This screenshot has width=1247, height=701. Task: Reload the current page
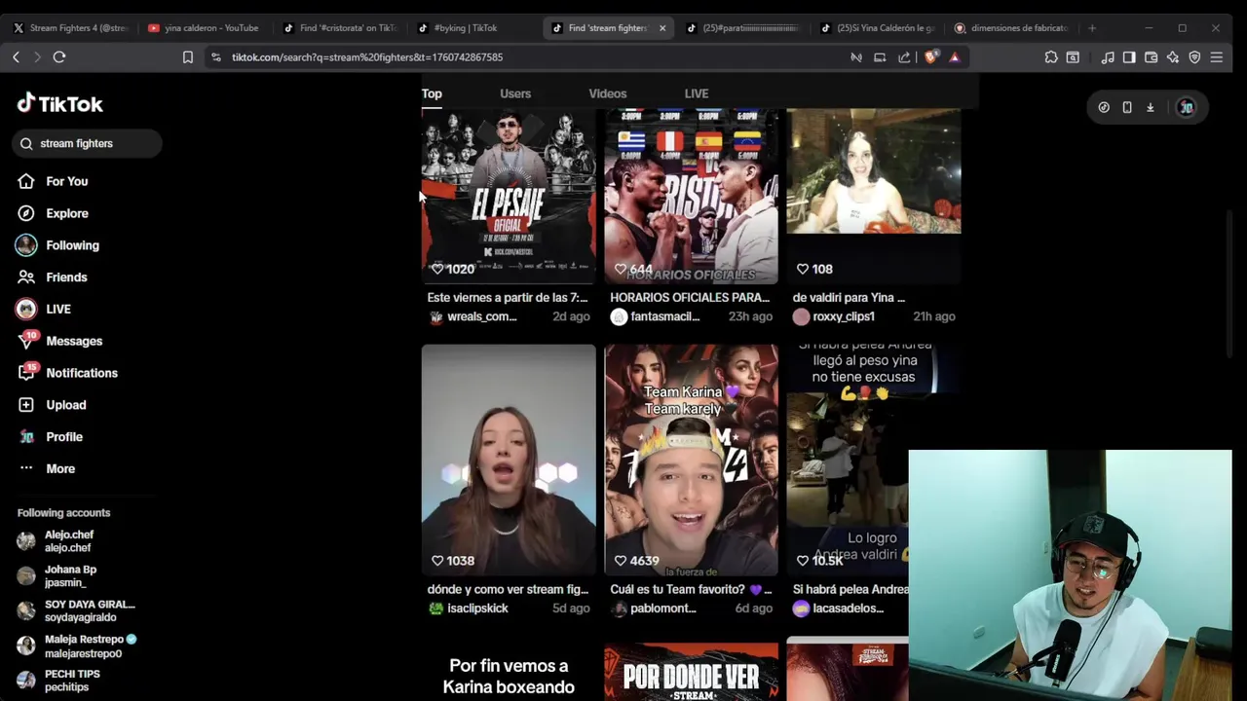tap(59, 57)
